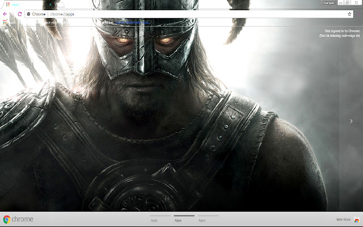Open the Web Store text link

(x=343, y=220)
